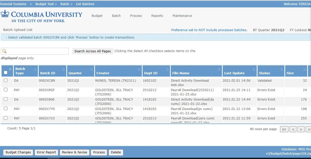Focus the batch search input field
Viewport: 311px width, 159px height.
click(x=35, y=51)
